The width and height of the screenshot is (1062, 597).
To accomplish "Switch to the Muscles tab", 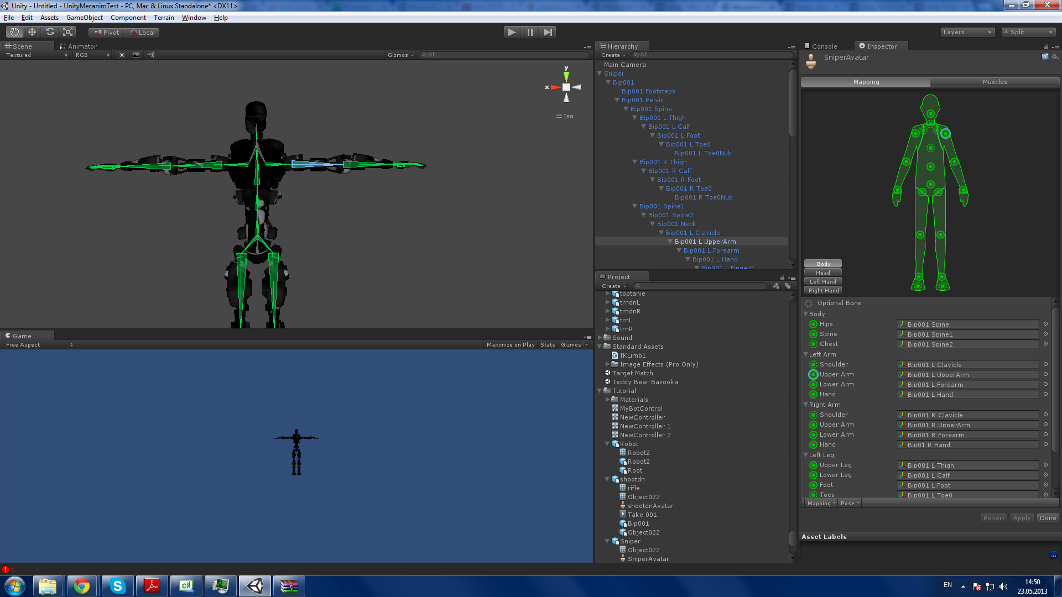I will pyautogui.click(x=995, y=82).
